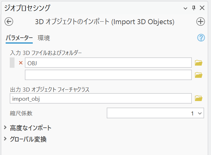The image size is (211, 155).
Task: Click the OBJ input text field
Action: point(108,63)
